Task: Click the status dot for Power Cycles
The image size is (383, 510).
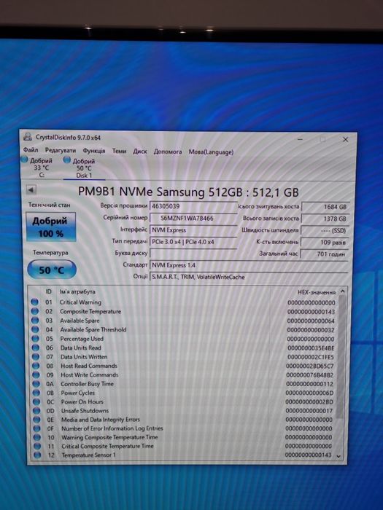Action: pos(36,393)
